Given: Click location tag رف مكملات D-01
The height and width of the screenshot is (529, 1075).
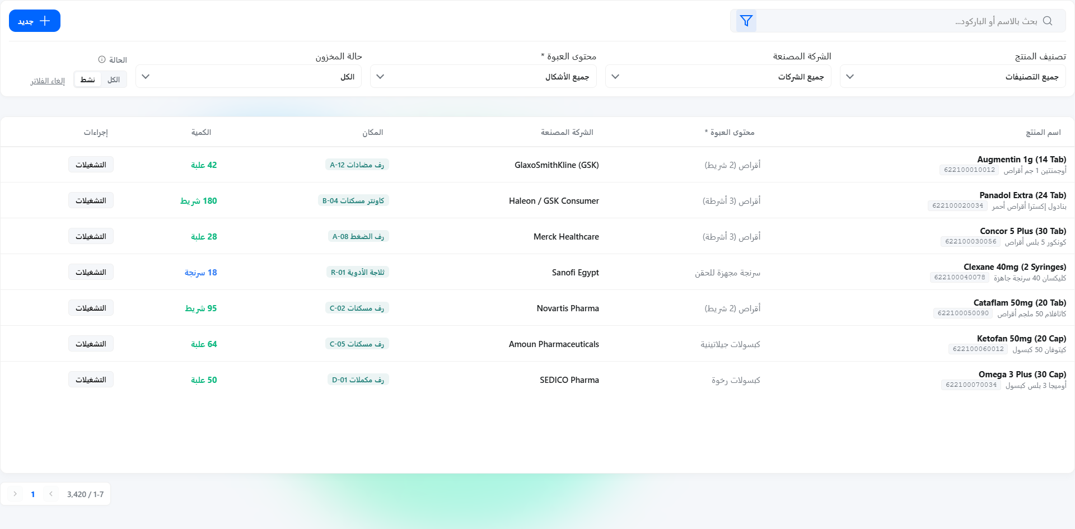Looking at the screenshot, I should point(358,380).
